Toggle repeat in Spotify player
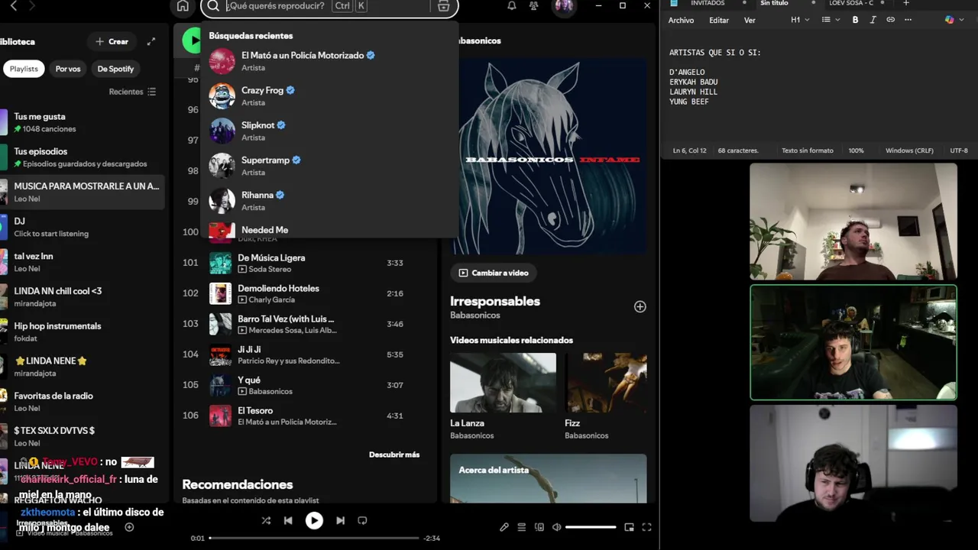The width and height of the screenshot is (978, 550). pyautogui.click(x=362, y=520)
